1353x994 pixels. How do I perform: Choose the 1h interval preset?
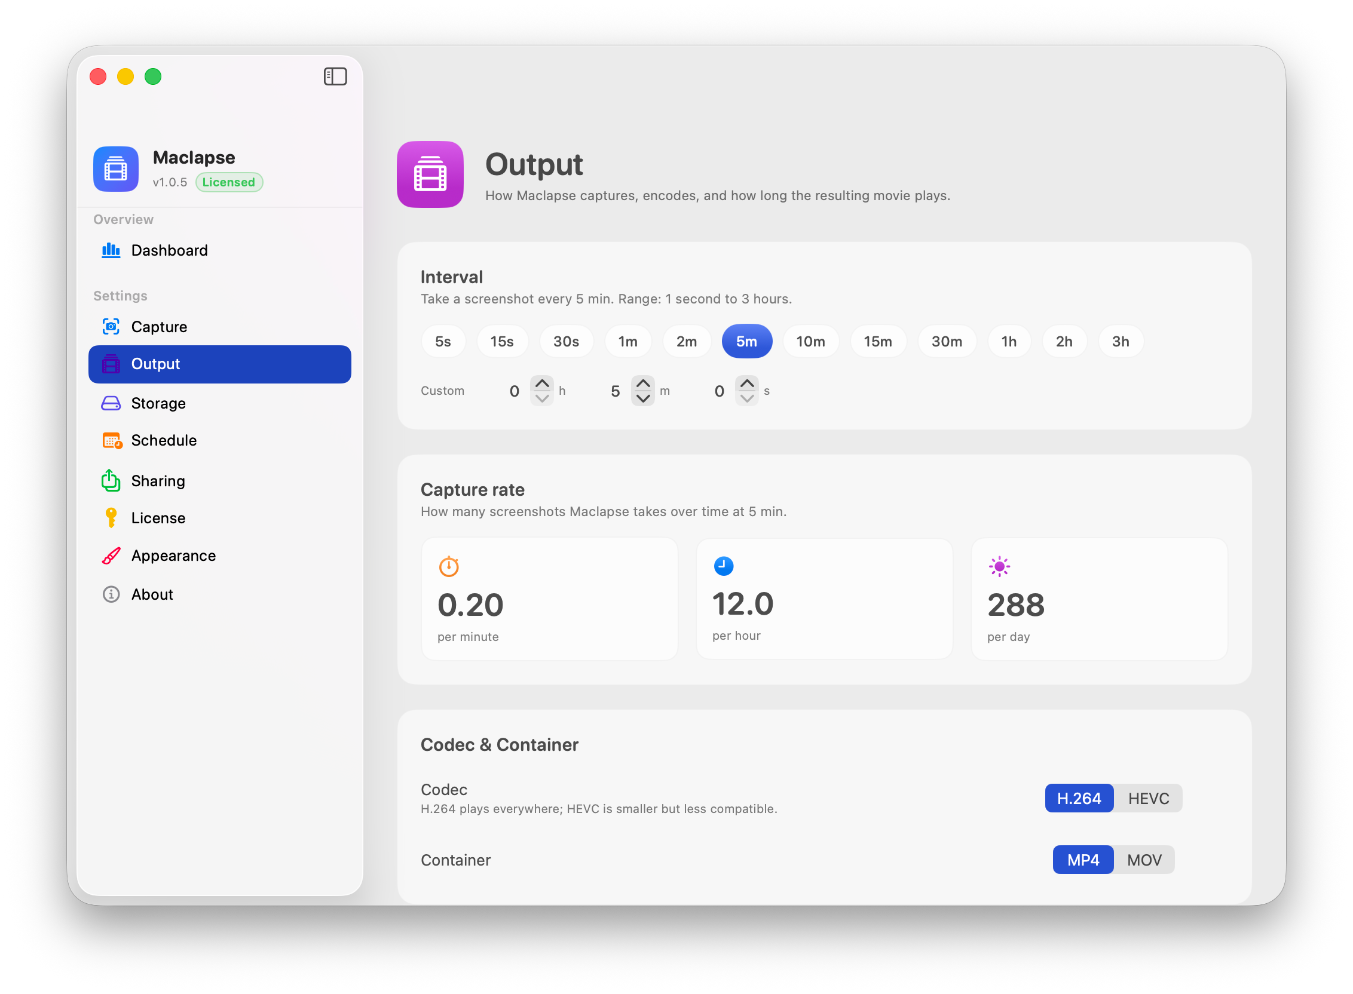[1009, 341]
